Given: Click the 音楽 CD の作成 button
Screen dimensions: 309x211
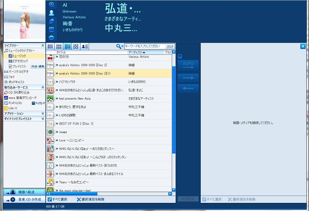Looking at the screenshot, I should 24,200.
